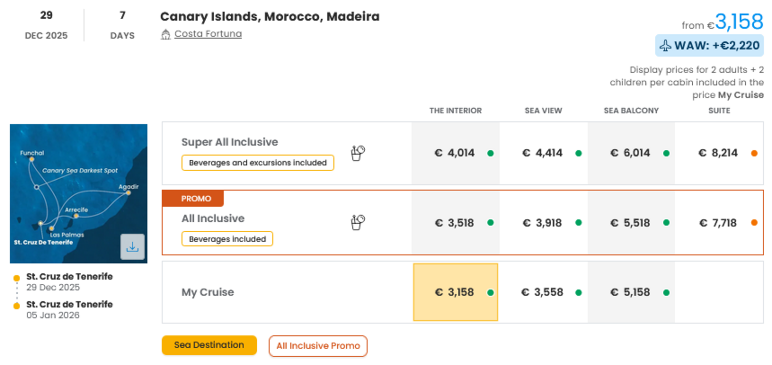Select the THE INTERIOR column header
The height and width of the screenshot is (365, 772).
pyautogui.click(x=455, y=110)
